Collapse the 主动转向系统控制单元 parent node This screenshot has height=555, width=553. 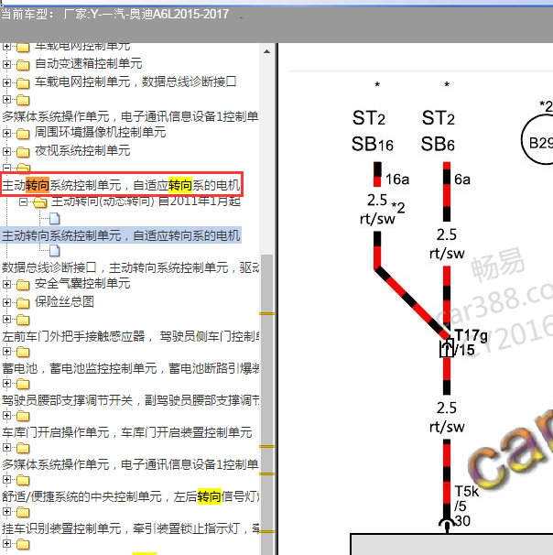tap(6, 168)
